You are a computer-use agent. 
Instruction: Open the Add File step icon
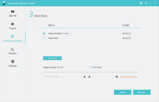tap(13, 12)
